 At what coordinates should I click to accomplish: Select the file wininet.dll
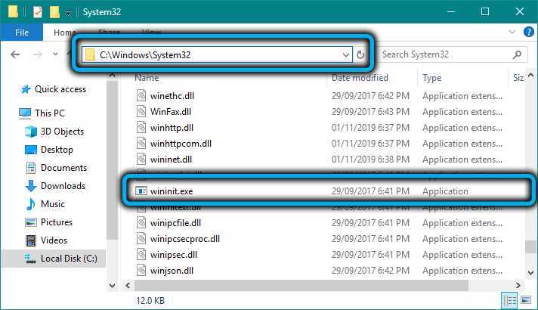171,160
